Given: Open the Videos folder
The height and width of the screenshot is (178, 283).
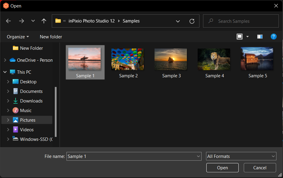Looking at the screenshot, I should [x=23, y=130].
